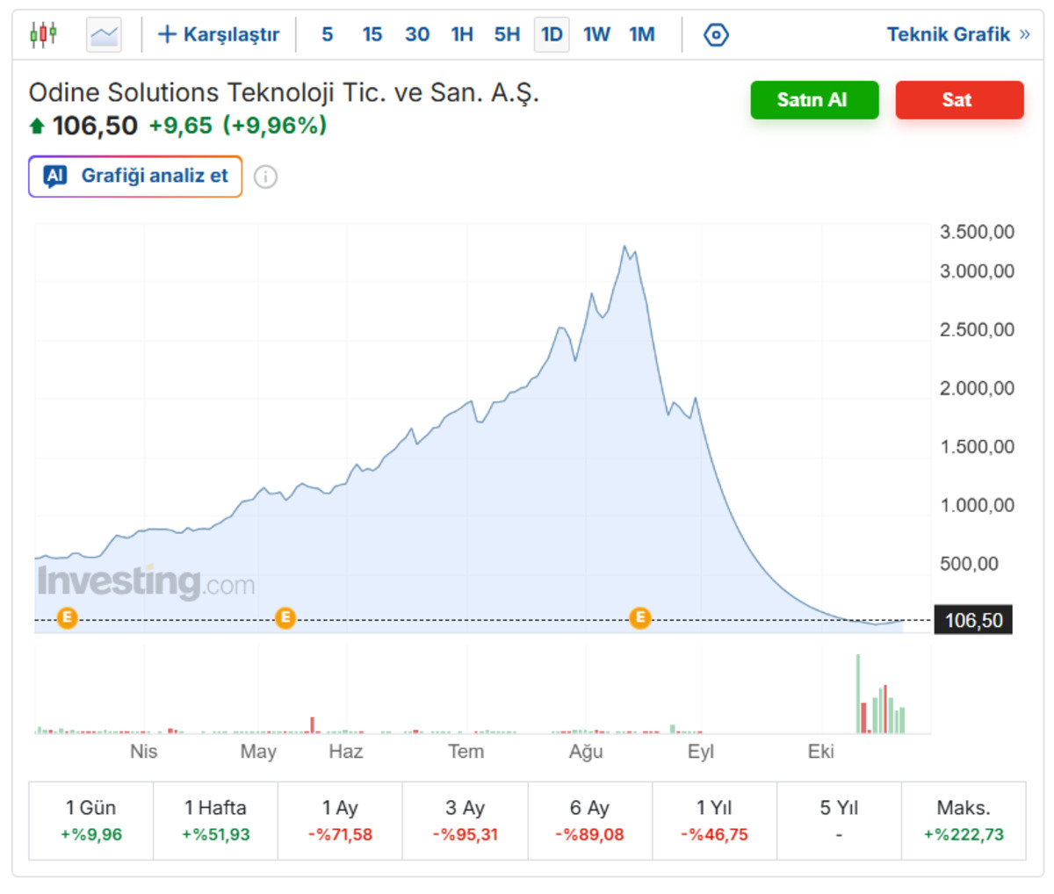Viewport: 1054px width, 894px height.
Task: Select the area chart type icon
Action: (104, 35)
